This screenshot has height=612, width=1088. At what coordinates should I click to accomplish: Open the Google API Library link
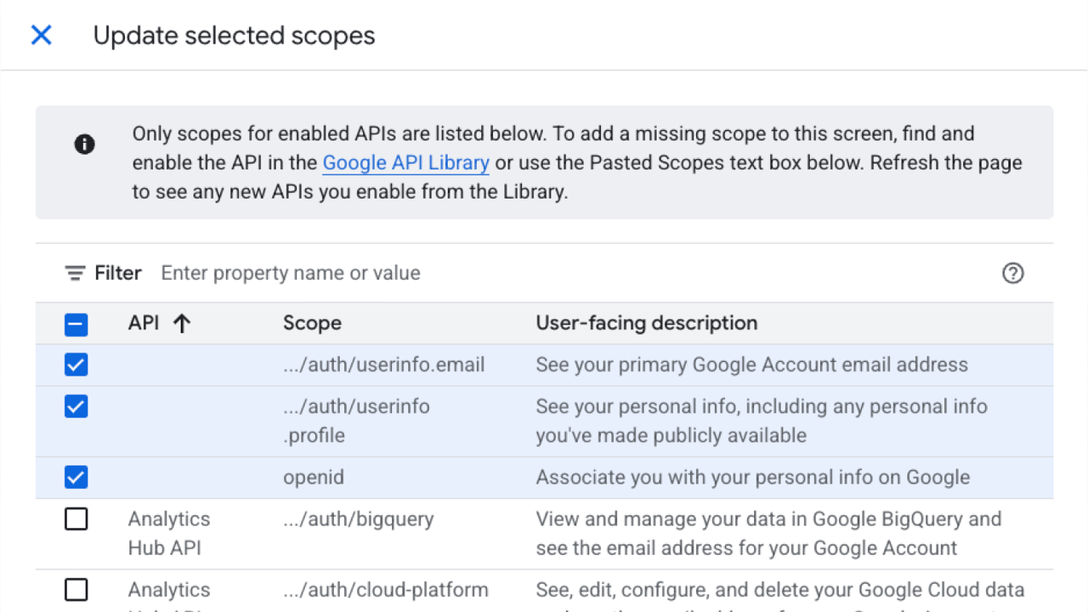tap(405, 162)
